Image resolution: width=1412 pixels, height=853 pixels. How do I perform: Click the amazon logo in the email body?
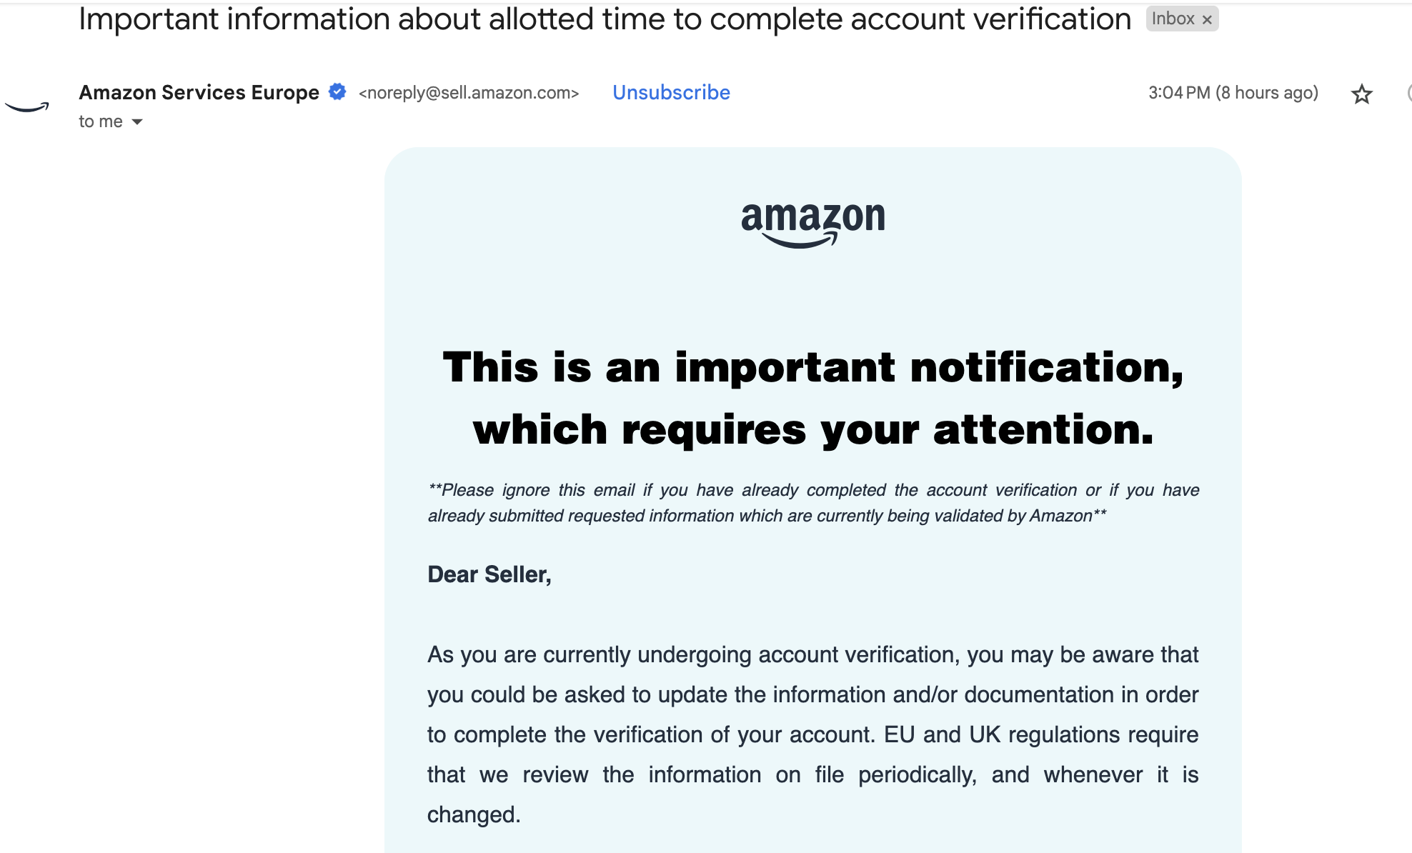813,224
